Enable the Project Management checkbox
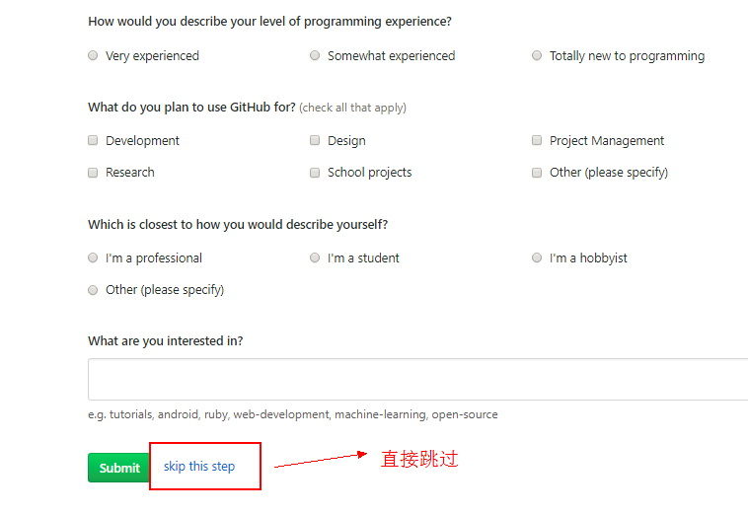Screen dimensions: 748x515 pos(537,141)
